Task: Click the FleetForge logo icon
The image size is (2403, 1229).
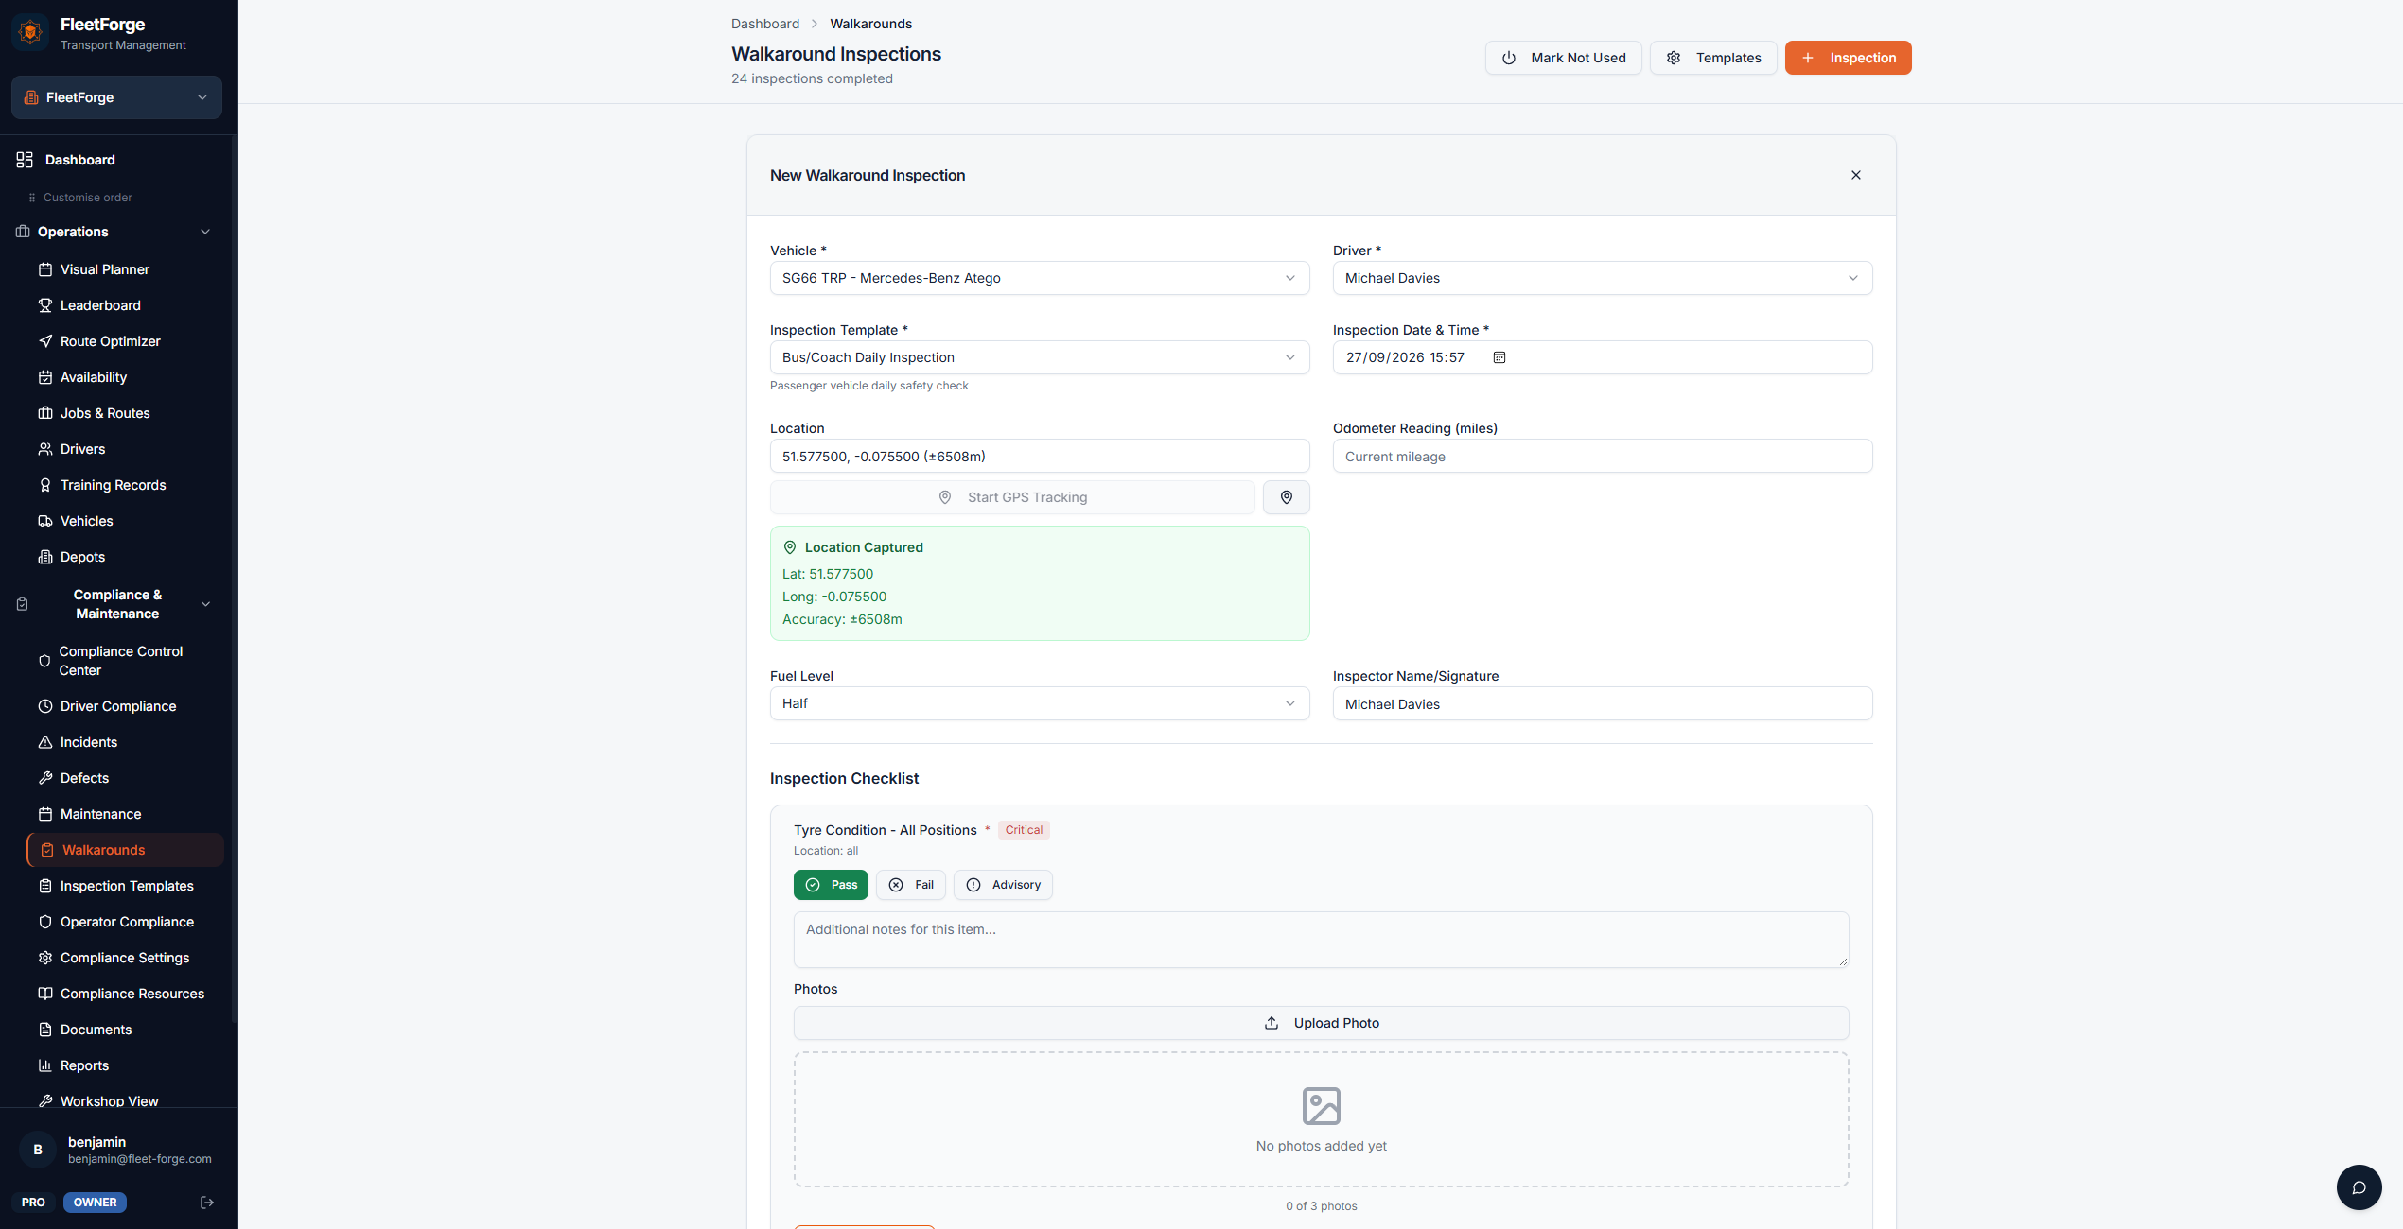Action: (x=30, y=33)
